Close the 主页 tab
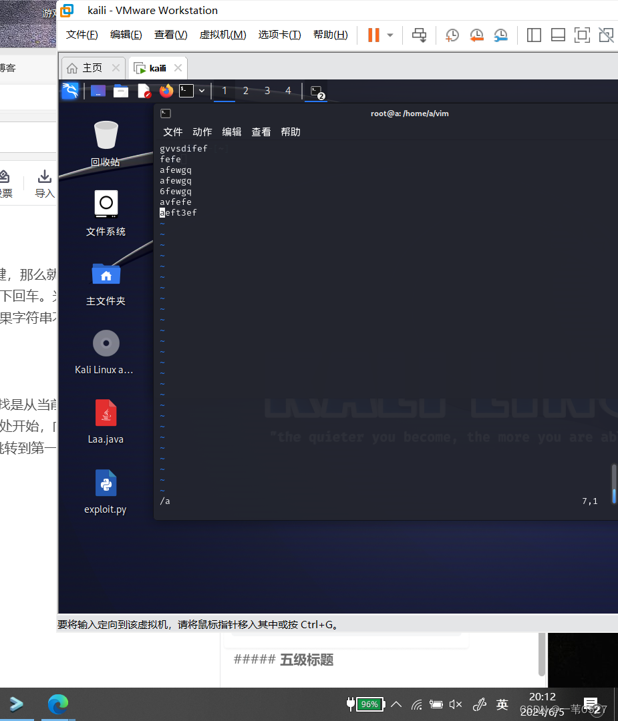The image size is (618, 721). pyautogui.click(x=116, y=68)
